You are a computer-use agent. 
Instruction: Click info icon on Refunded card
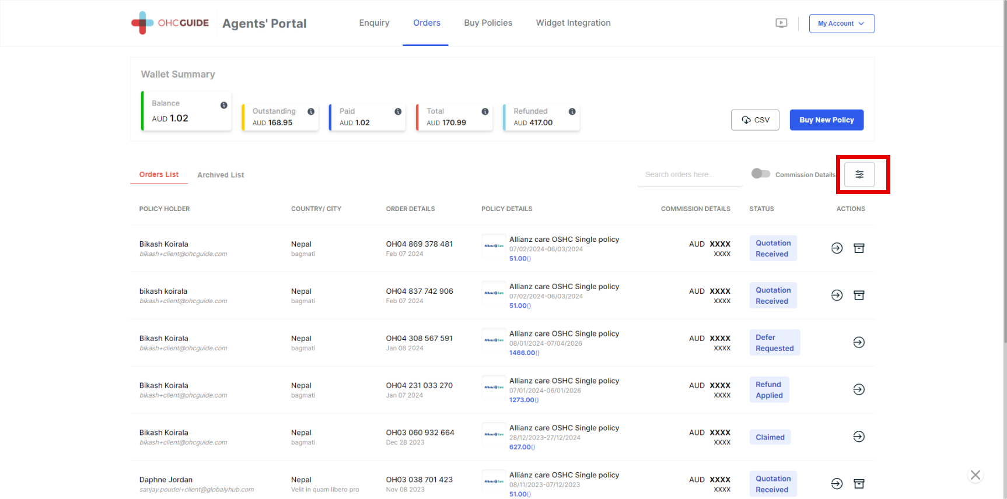coord(572,111)
